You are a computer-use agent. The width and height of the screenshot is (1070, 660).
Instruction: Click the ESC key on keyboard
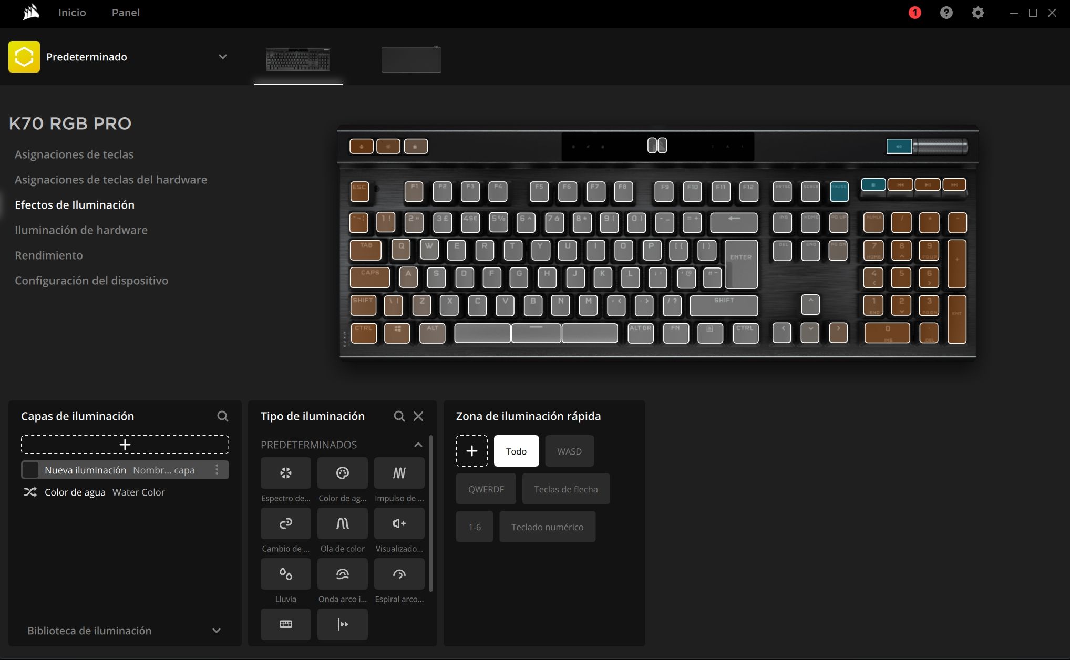360,192
